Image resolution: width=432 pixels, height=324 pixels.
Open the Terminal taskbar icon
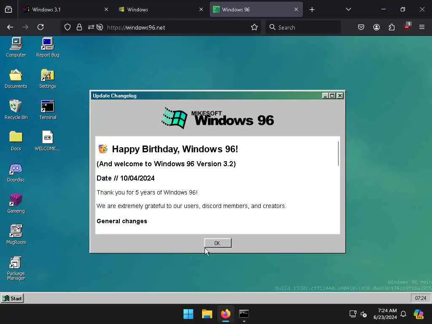click(x=244, y=314)
